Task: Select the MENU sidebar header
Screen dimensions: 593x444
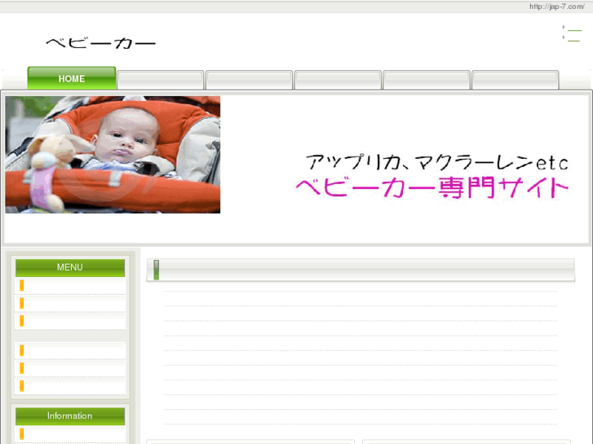Action: (x=70, y=267)
